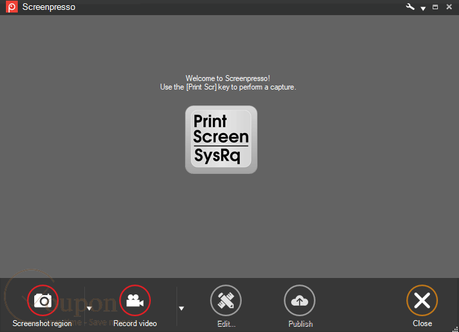Image resolution: width=459 pixels, height=332 pixels.
Task: Click the orange Close X button
Action: [422, 300]
